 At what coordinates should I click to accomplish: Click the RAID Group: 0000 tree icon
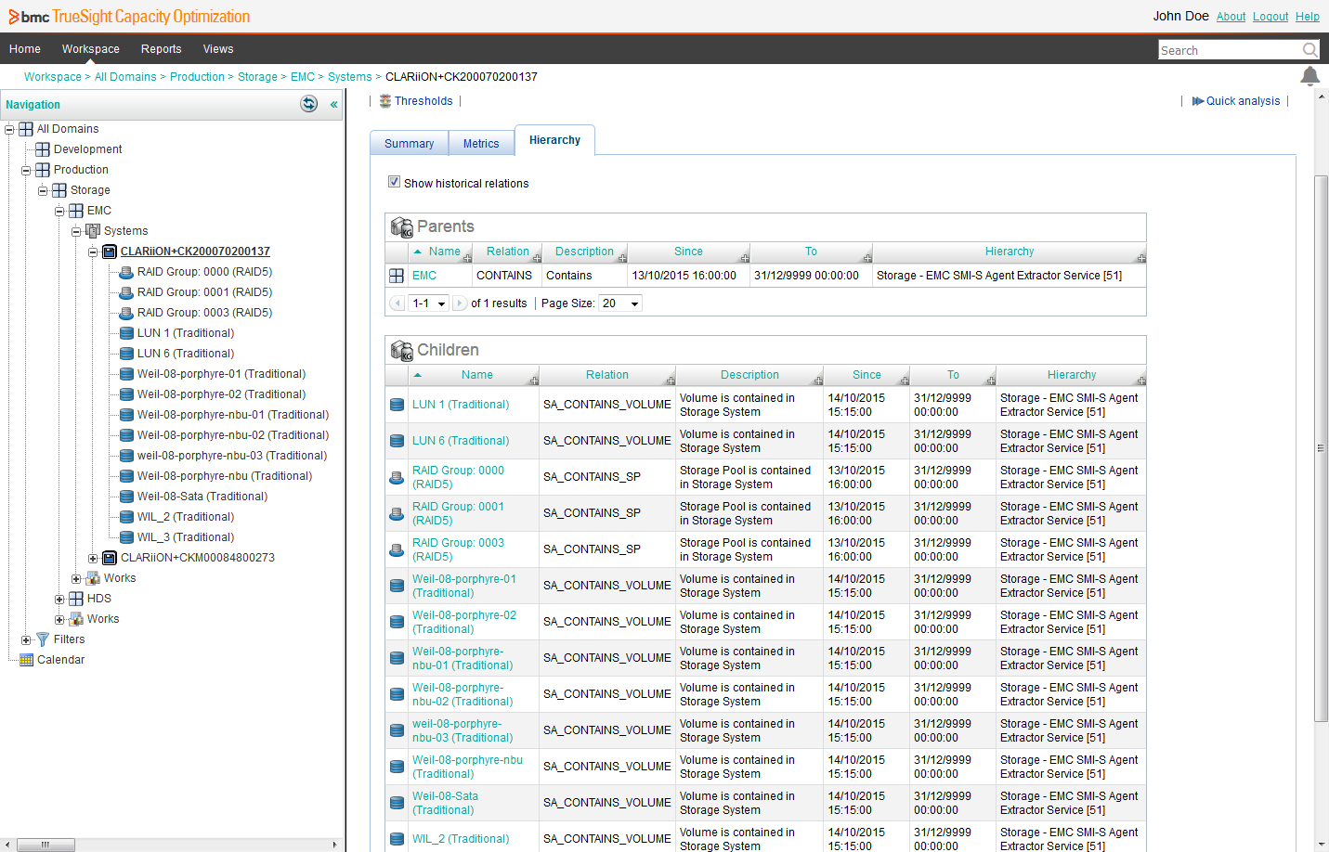pos(126,272)
